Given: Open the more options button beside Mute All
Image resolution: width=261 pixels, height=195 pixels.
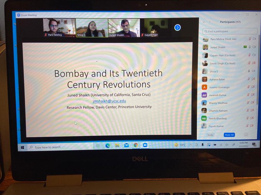Looking at the screenshot, I should pyautogui.click(x=246, y=135).
